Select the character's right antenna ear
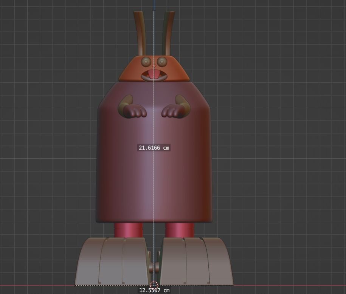This screenshot has width=346, height=294. (168, 34)
